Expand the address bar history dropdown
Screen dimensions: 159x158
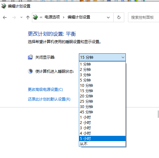[108, 17]
